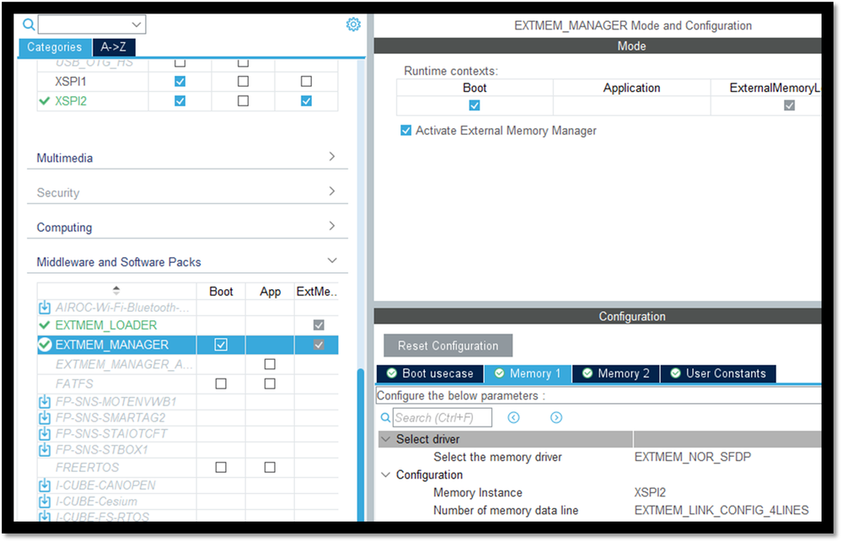Uncheck Activate External Memory Manager

click(406, 131)
